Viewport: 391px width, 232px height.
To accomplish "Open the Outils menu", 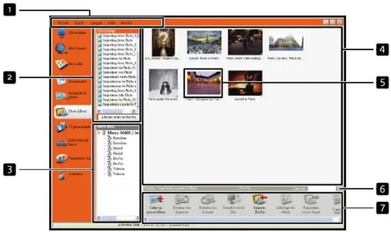I will coord(79,22).
